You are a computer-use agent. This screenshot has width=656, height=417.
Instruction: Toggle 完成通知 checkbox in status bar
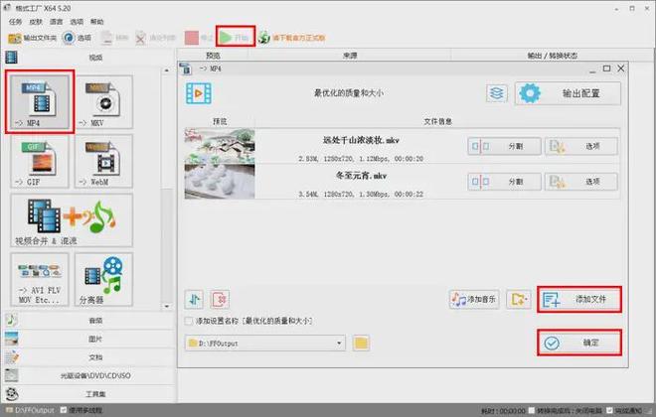pos(609,411)
